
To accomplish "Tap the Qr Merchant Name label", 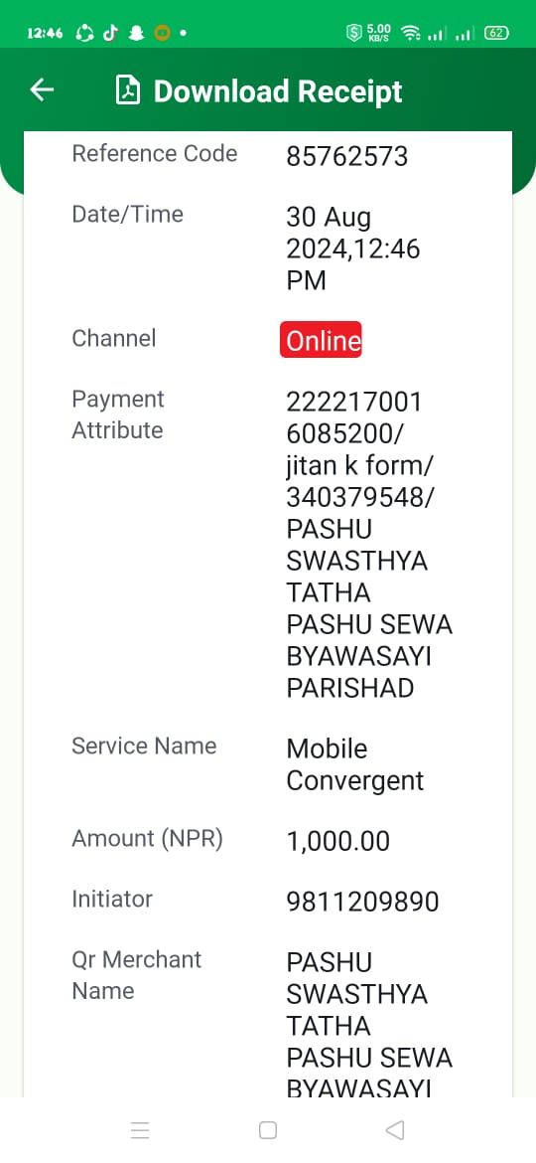I will point(137,975).
